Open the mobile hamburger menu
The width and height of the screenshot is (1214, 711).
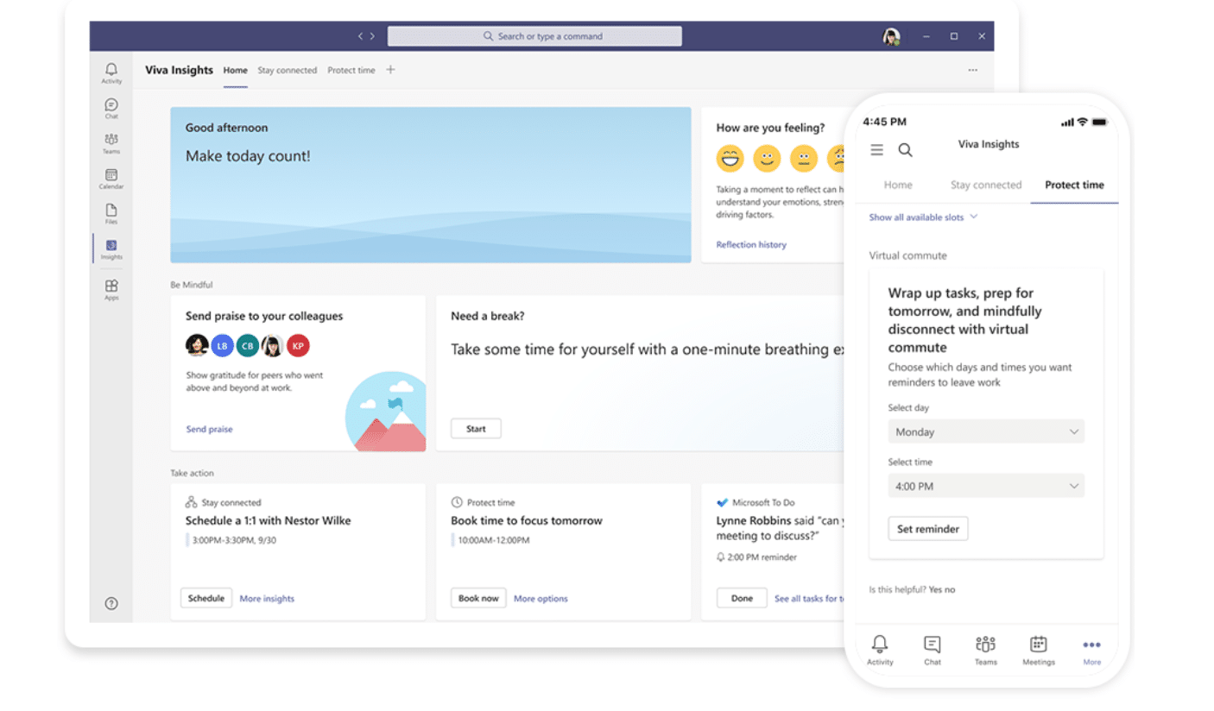(876, 150)
